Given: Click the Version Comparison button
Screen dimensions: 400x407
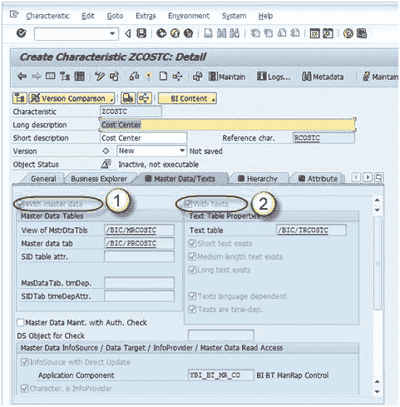Looking at the screenshot, I should pos(72,98).
